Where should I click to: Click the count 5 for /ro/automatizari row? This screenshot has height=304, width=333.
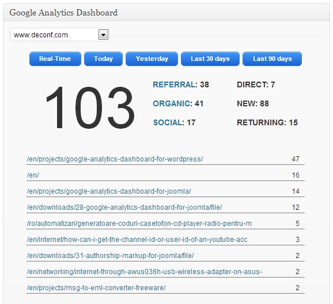[x=297, y=224]
